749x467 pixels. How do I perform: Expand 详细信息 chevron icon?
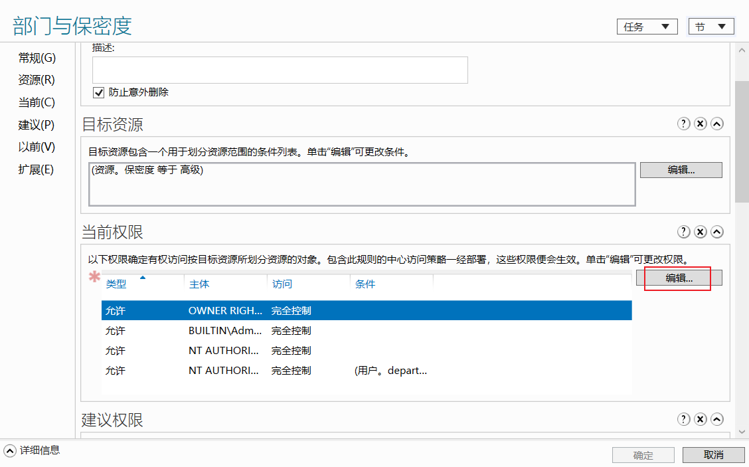10,451
